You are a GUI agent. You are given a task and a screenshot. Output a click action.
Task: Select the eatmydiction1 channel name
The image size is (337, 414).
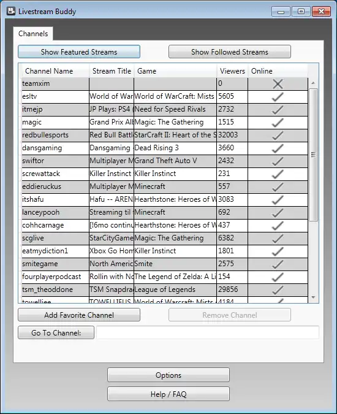coord(45,251)
